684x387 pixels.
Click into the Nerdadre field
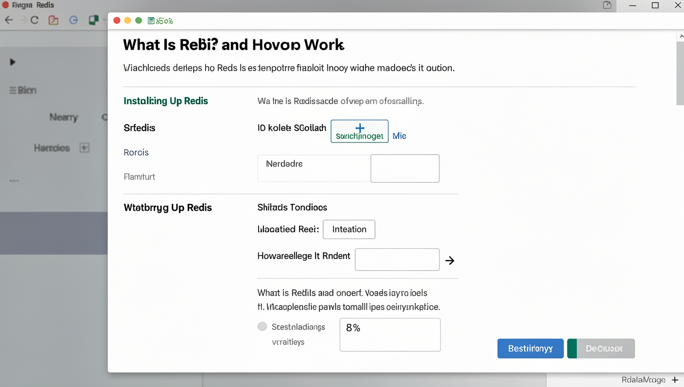tap(314, 168)
